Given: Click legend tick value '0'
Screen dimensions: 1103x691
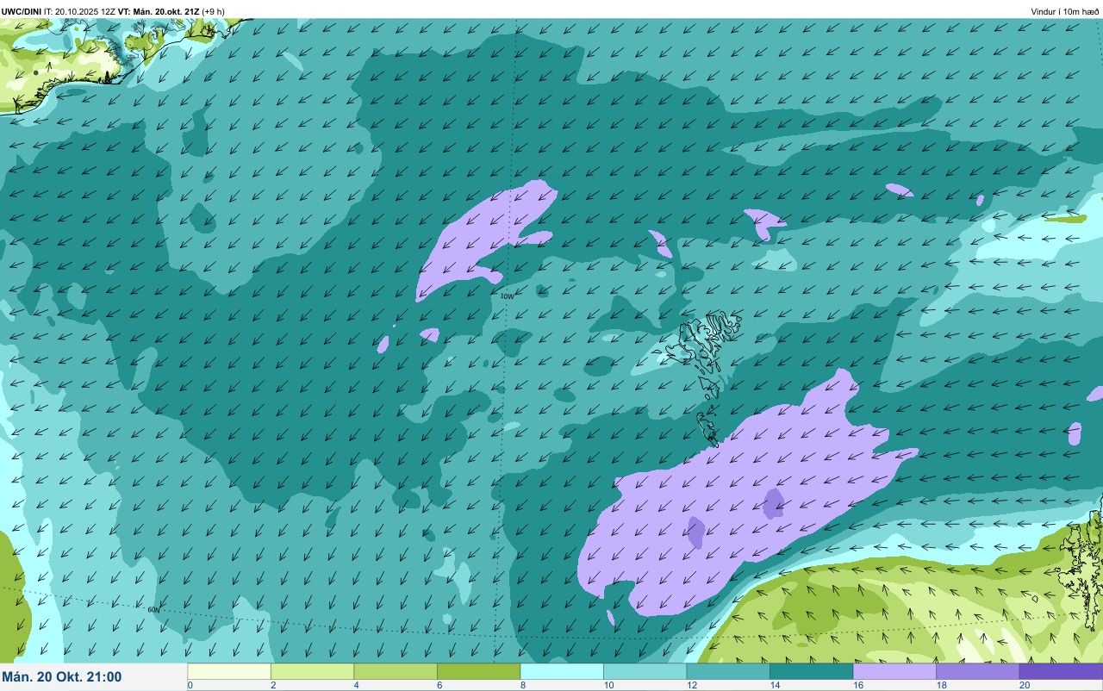Looking at the screenshot, I should coord(190,685).
